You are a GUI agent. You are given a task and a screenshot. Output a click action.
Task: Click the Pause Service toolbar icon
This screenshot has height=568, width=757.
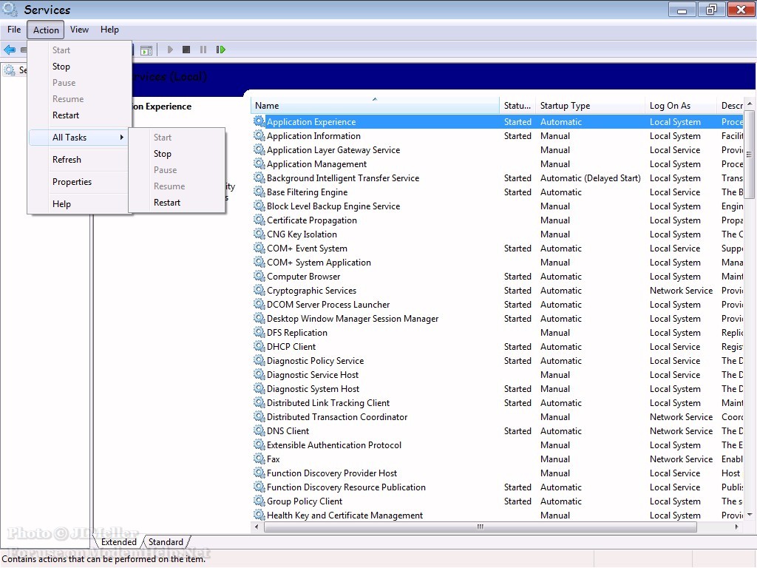coord(203,50)
